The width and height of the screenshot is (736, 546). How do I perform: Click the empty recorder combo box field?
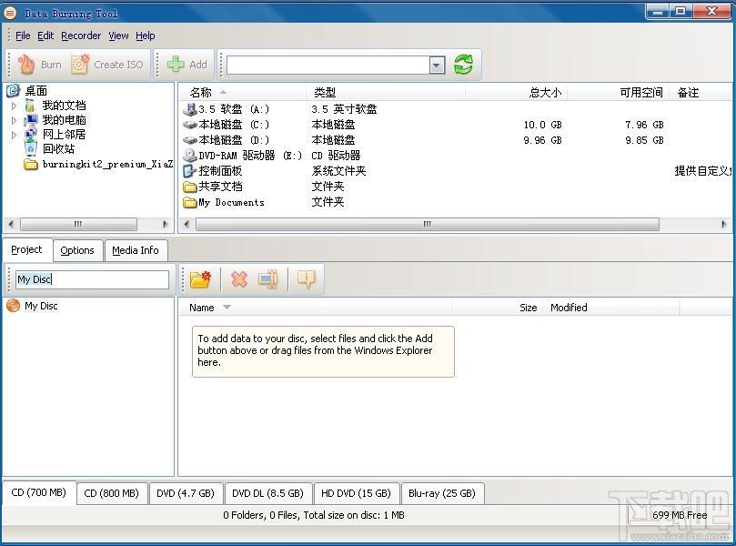328,65
